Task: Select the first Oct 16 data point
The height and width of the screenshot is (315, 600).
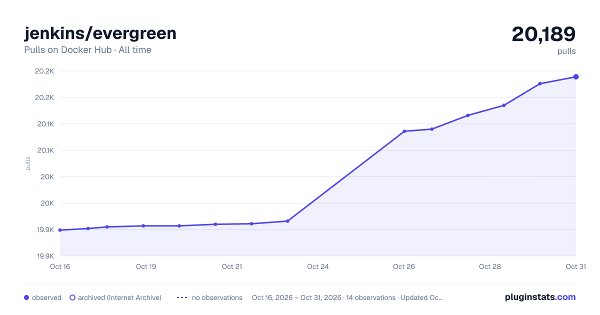Action: tap(60, 230)
